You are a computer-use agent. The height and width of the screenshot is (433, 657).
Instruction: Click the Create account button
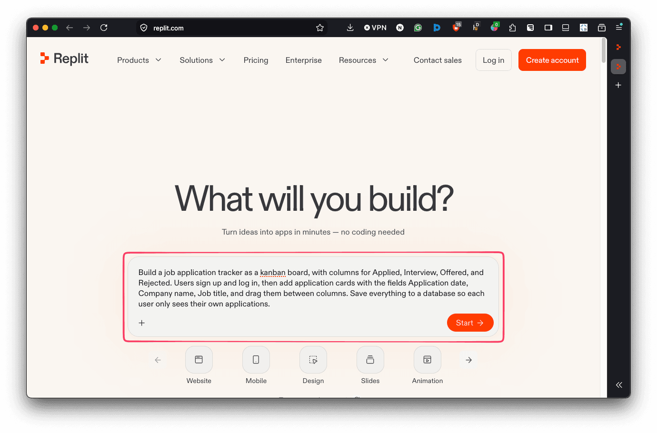(x=552, y=60)
